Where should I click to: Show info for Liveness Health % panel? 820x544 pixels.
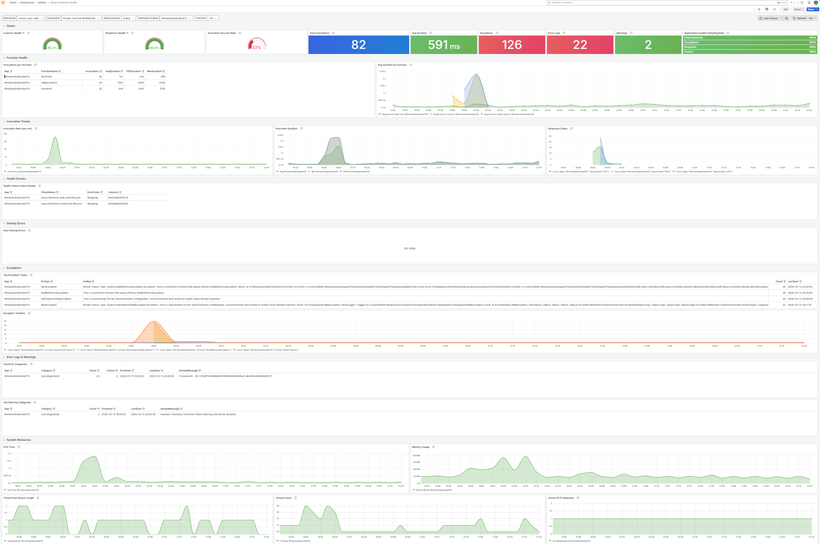pos(29,33)
